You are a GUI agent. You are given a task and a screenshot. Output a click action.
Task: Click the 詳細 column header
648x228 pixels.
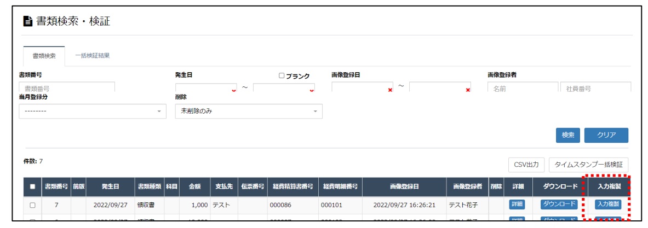pos(518,186)
